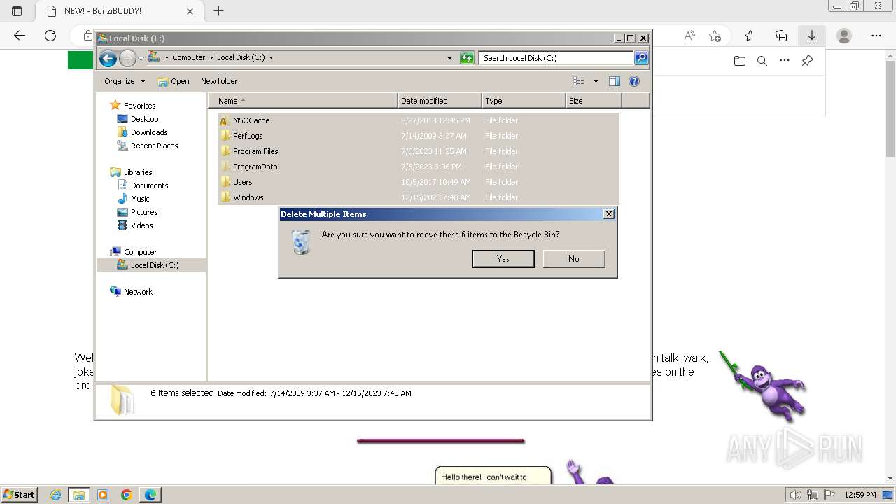The image size is (896, 504).
Task: Open Favorites in the navigation pane
Action: pos(139,106)
